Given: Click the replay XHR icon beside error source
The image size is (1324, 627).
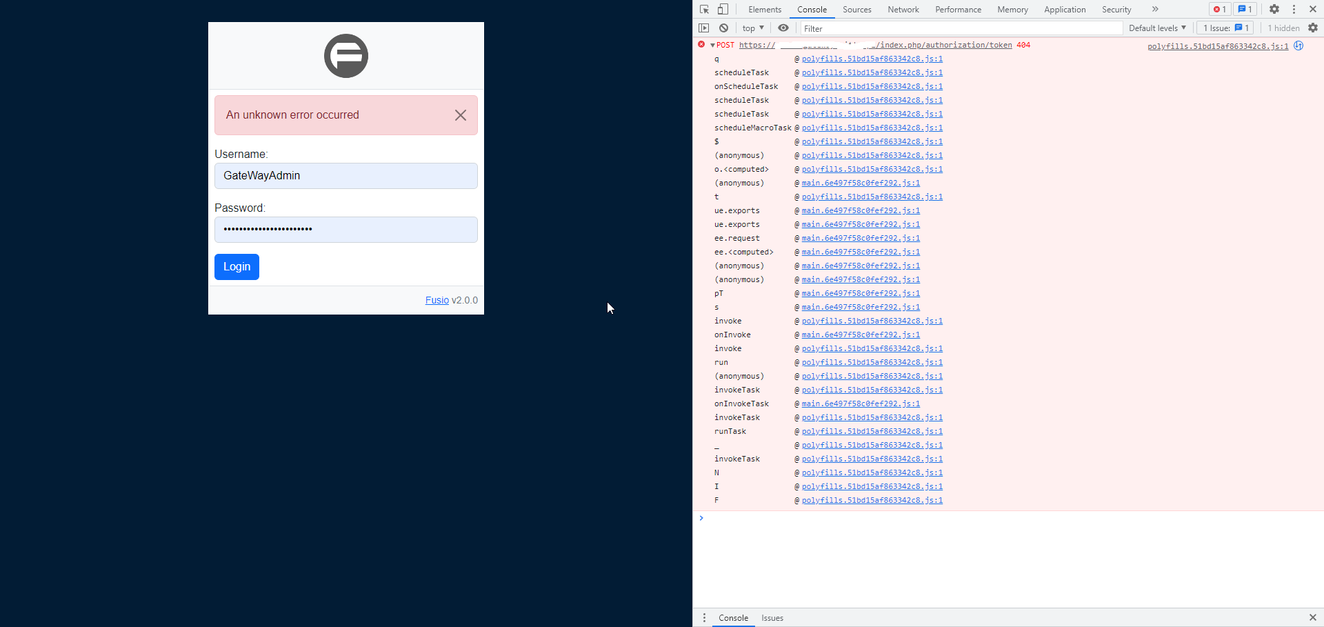Looking at the screenshot, I should [x=1298, y=46].
